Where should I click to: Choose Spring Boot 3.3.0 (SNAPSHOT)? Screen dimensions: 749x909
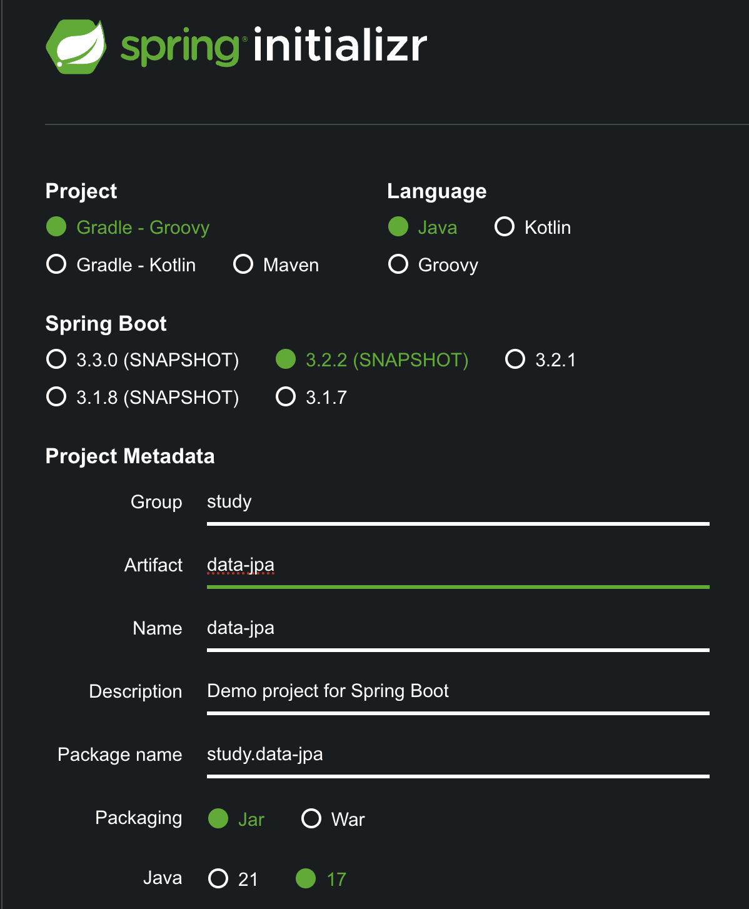click(x=57, y=359)
